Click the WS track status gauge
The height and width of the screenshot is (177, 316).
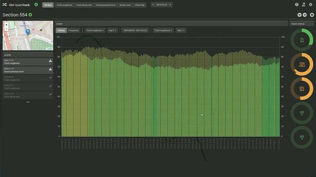click(x=302, y=137)
